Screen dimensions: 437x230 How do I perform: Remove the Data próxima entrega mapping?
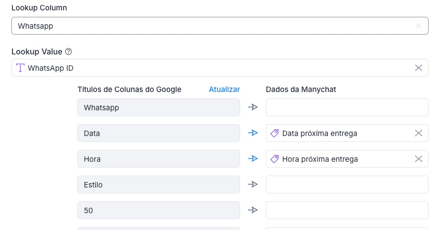tap(418, 133)
